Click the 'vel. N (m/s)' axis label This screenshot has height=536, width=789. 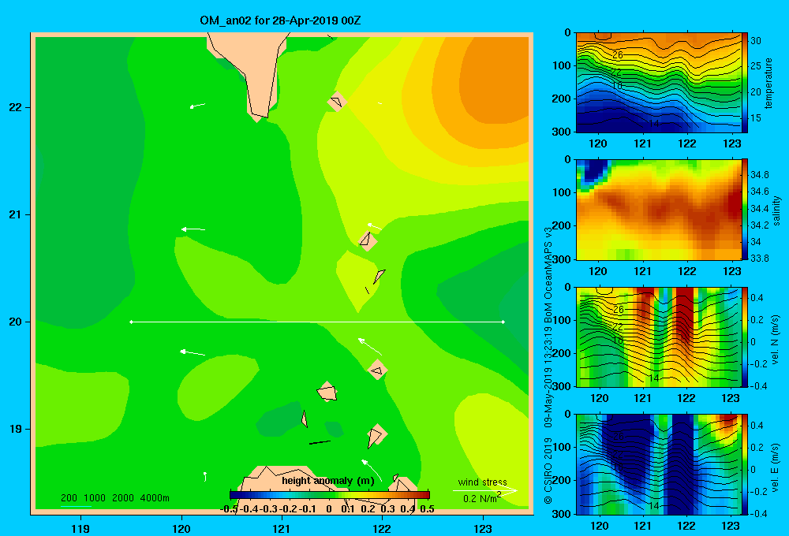(776, 340)
